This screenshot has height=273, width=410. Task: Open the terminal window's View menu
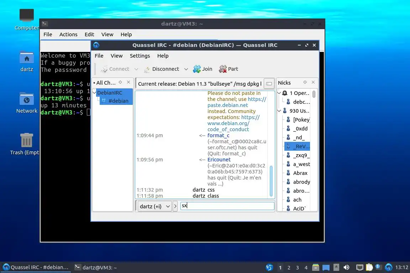pyautogui.click(x=107, y=34)
